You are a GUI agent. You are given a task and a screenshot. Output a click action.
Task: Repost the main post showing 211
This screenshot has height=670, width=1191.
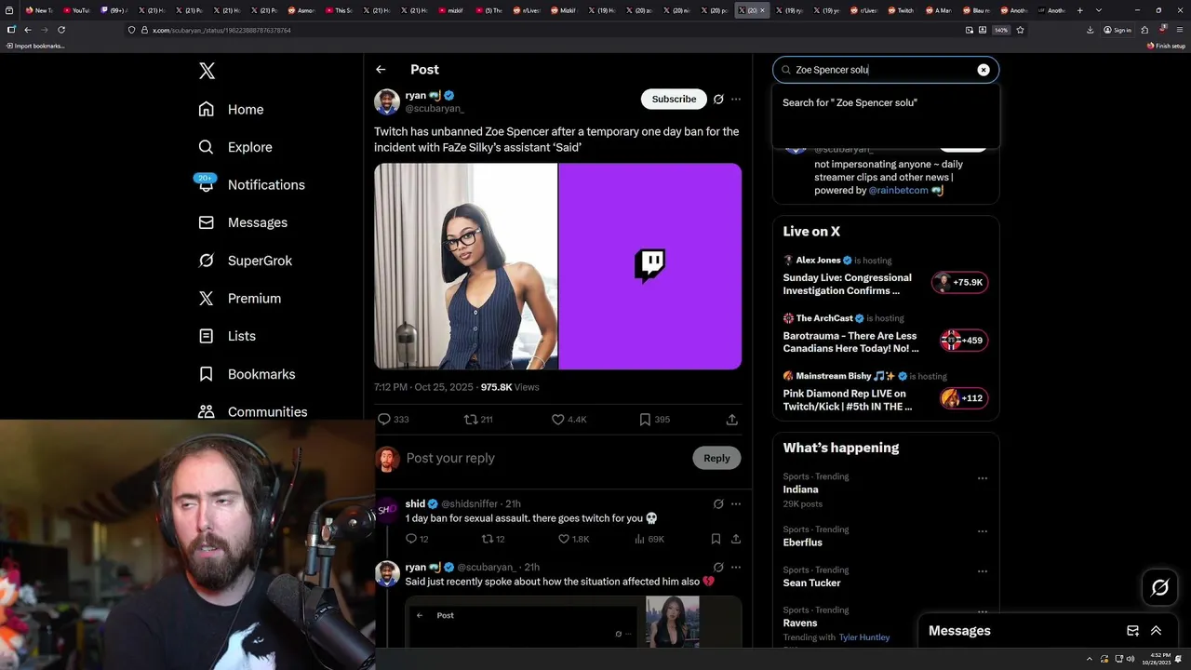[478, 420]
